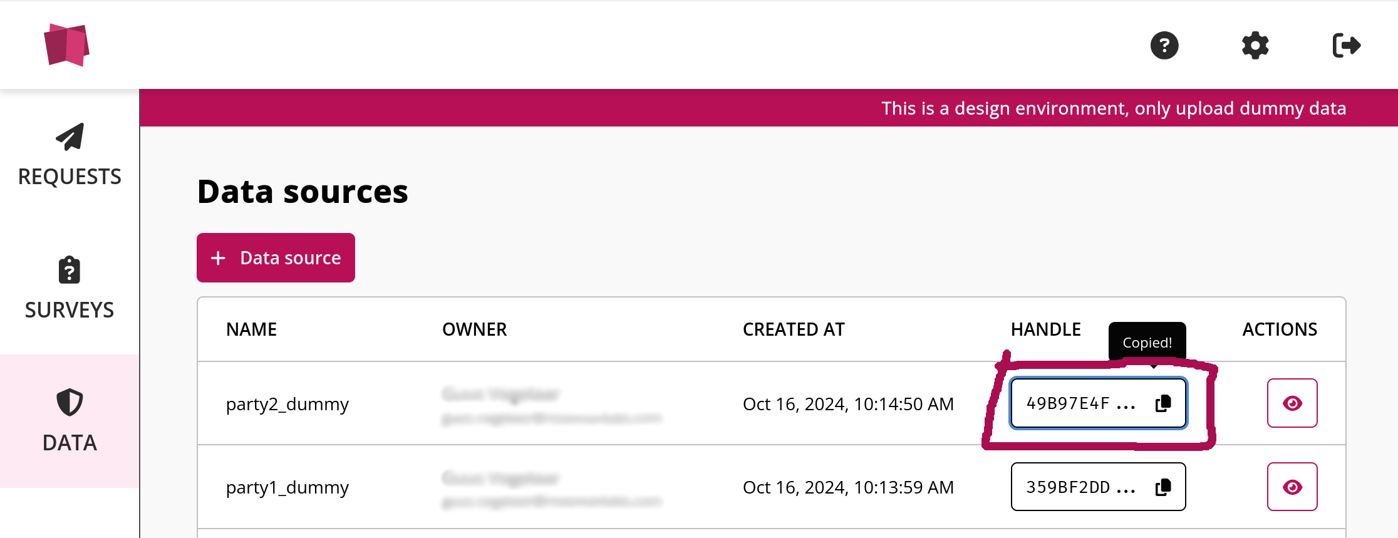Select the Surveys clipboard icon
Viewport: 1398px width, 538px height.
click(69, 271)
